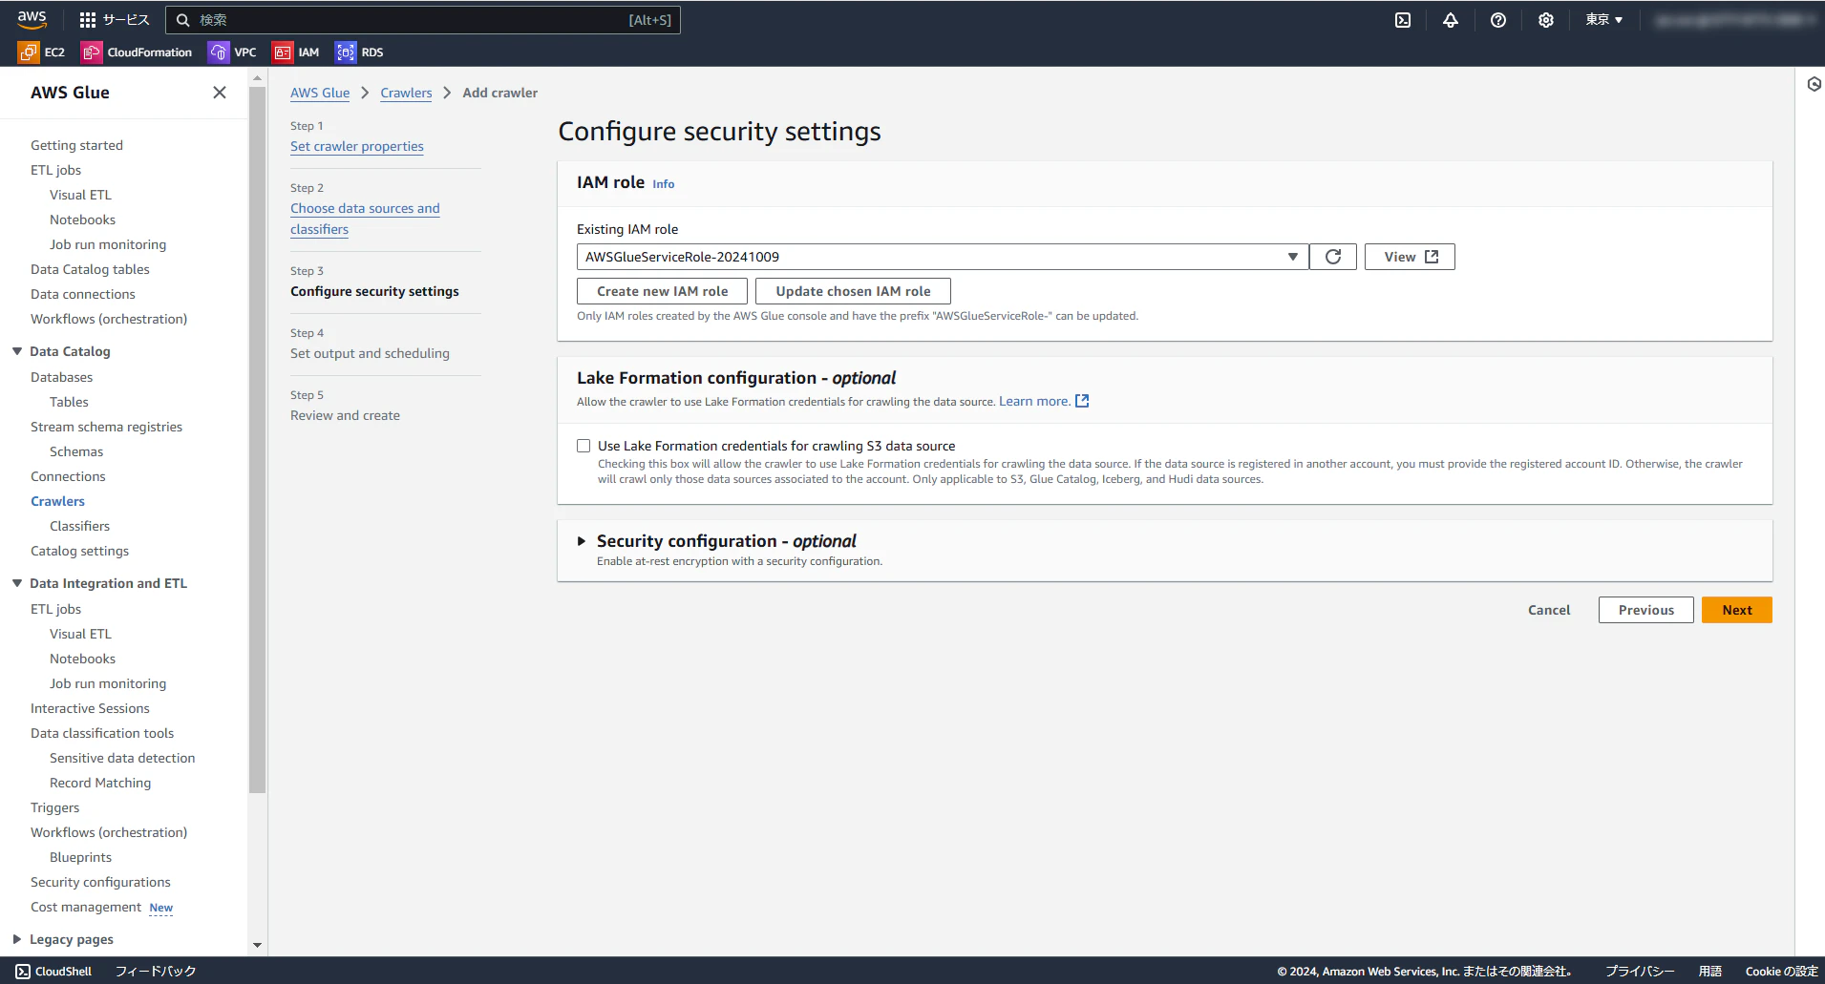Refresh the IAM role list
The image size is (1825, 984).
[1333, 257]
